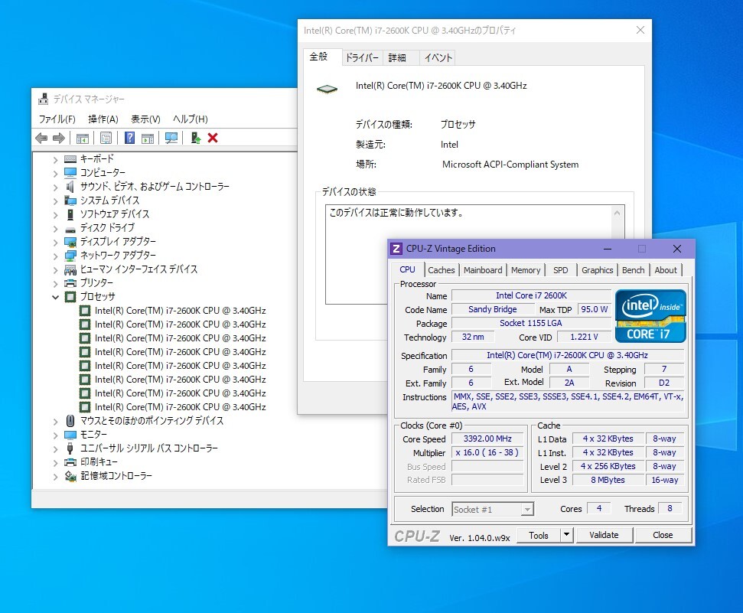Click the icon next to システム デバイス
Image resolution: width=743 pixels, height=613 pixels.
pyautogui.click(x=70, y=200)
